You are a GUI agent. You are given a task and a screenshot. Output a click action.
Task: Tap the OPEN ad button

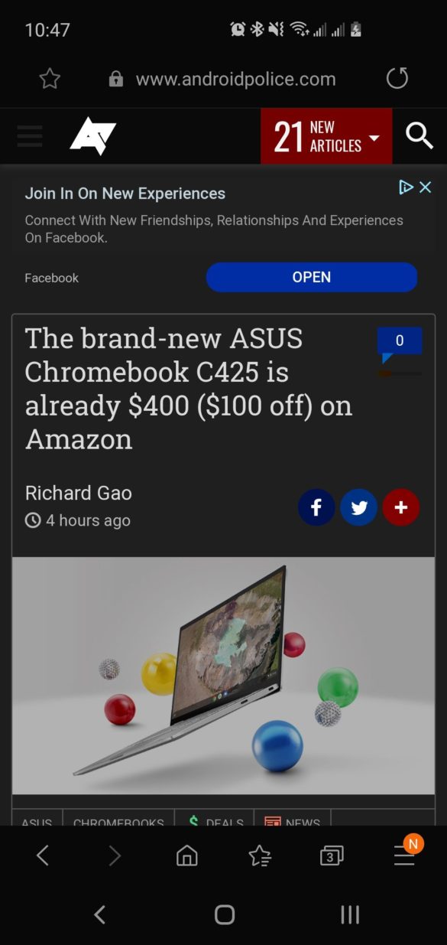click(x=312, y=277)
